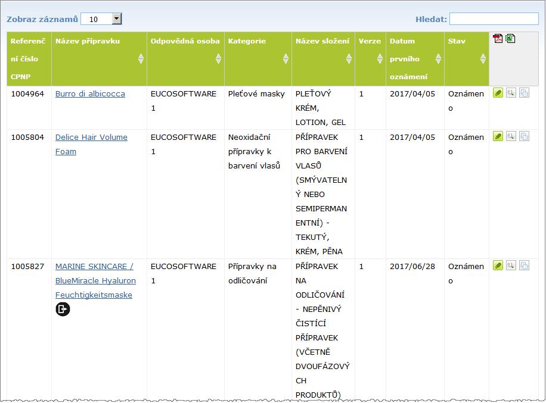Copy icon for Delice Hair Volume Foam row

click(524, 136)
